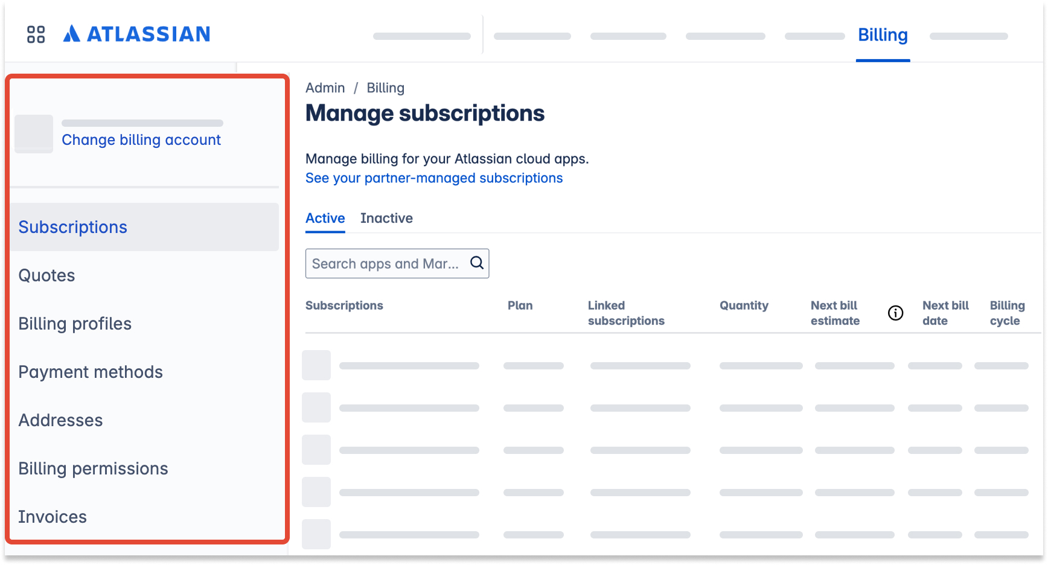1048x565 pixels.
Task: Open Quotes in the sidebar
Action: tap(46, 275)
